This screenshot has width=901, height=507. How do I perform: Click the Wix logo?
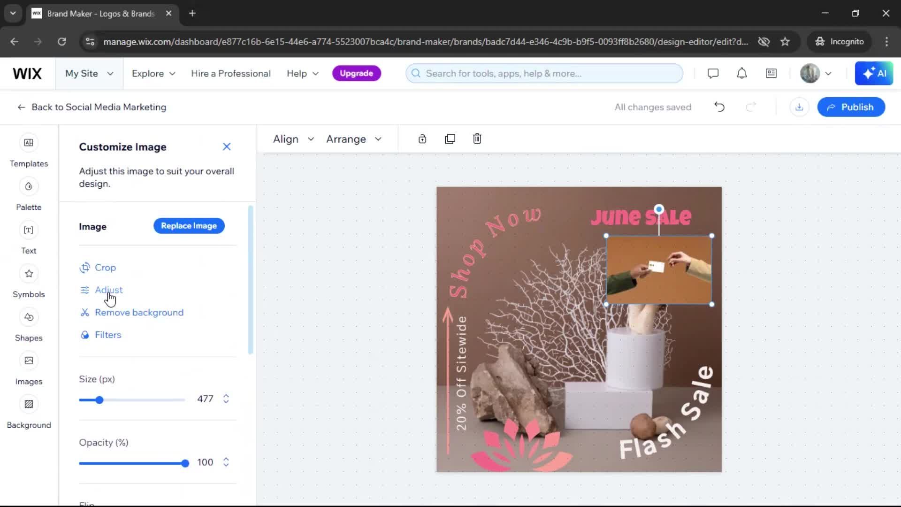[x=27, y=73]
